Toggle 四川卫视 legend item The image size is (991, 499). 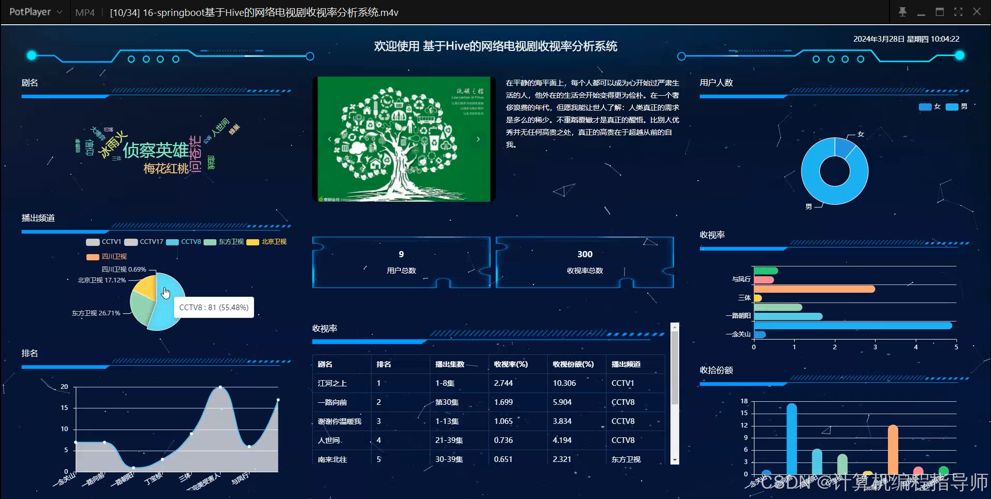(x=107, y=257)
